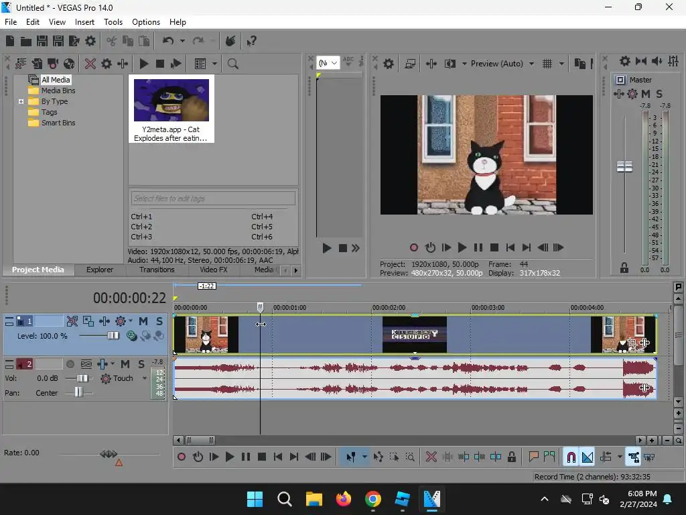Toggle Arm for Record on audio track 2

(70, 364)
